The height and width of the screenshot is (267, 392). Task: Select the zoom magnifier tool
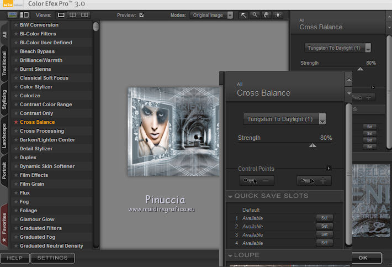pyautogui.click(x=255, y=15)
